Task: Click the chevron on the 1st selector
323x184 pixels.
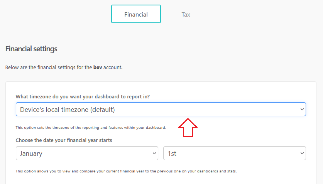Action: tap(302, 154)
